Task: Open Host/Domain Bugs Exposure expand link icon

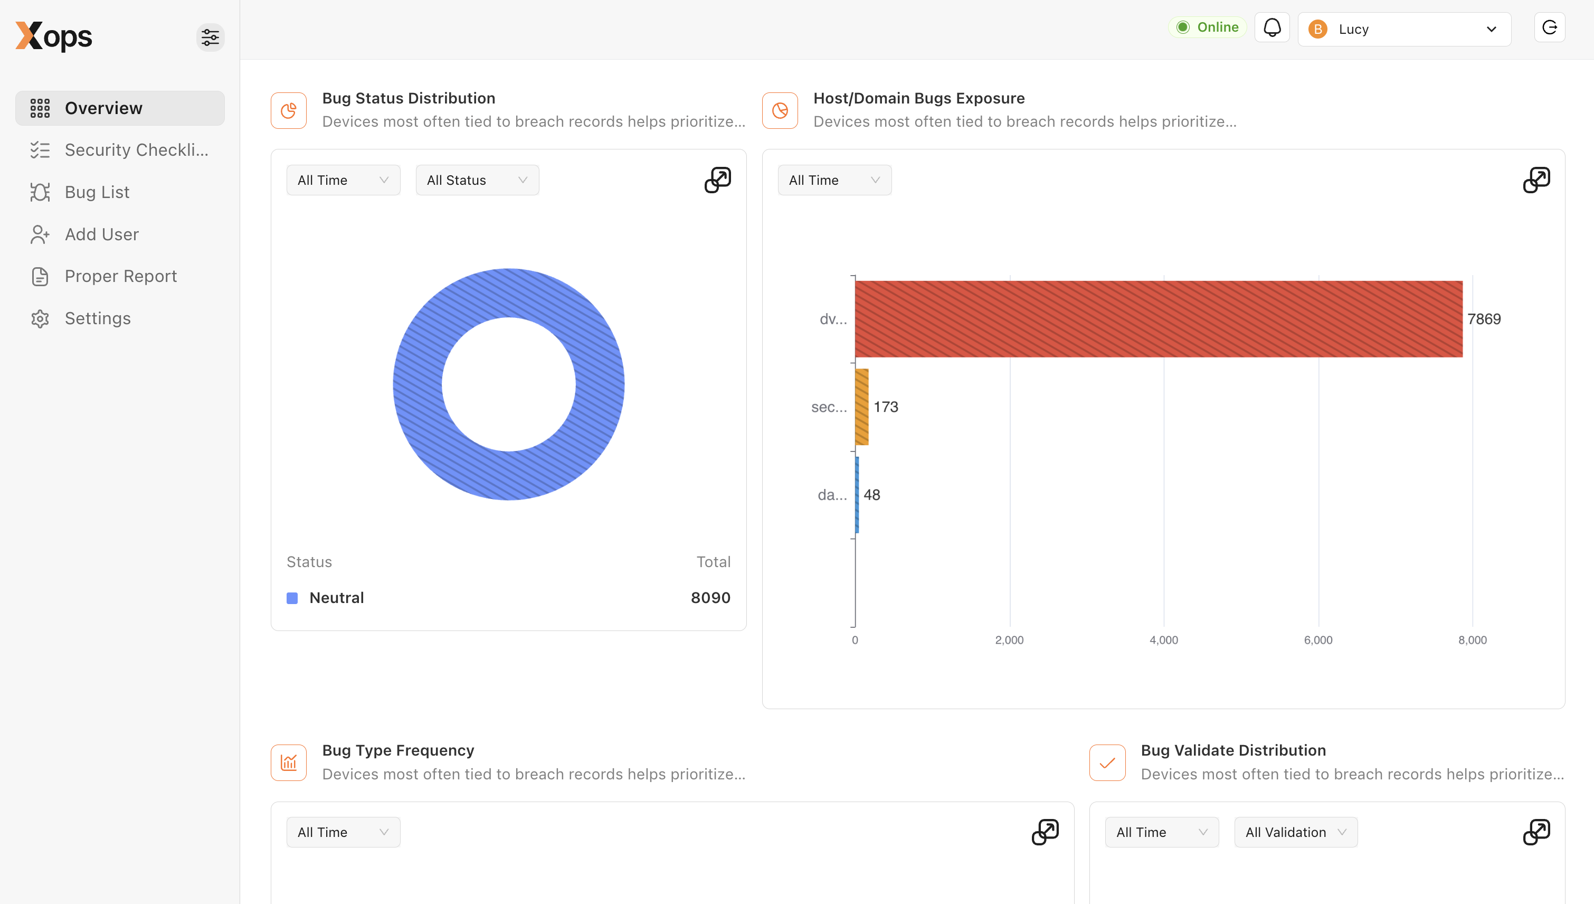Action: point(1535,180)
